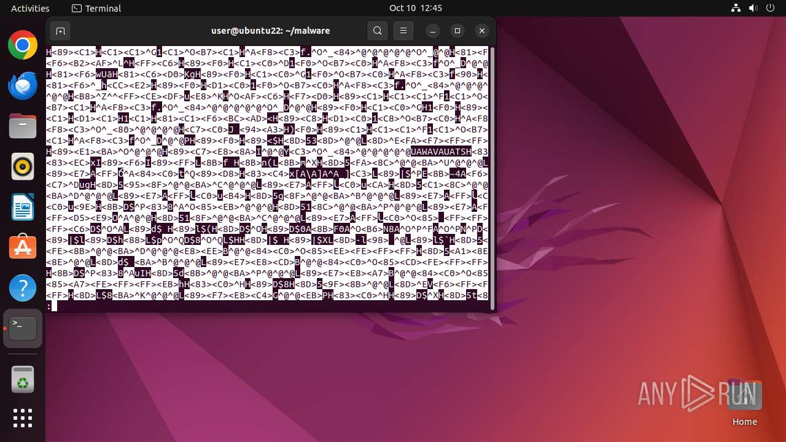Open new tab in Terminal window
The height and width of the screenshot is (442, 786).
[x=60, y=31]
